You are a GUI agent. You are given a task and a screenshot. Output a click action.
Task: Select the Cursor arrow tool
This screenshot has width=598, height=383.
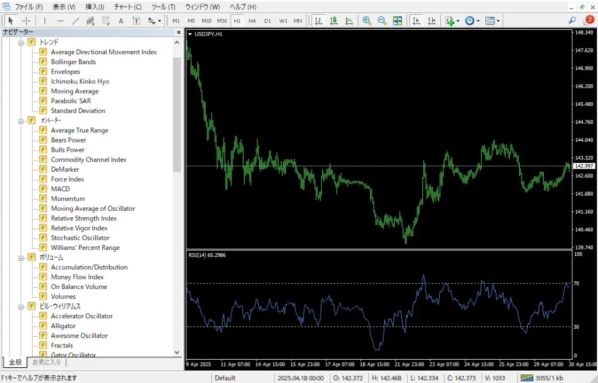click(x=11, y=20)
